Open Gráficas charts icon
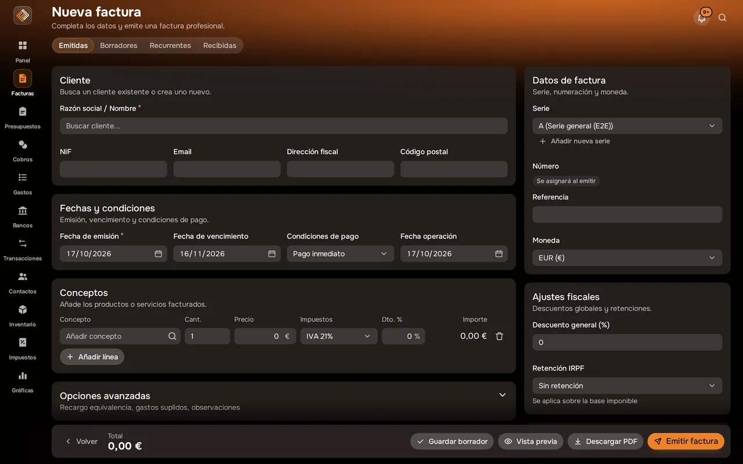The image size is (743, 464). point(23,376)
